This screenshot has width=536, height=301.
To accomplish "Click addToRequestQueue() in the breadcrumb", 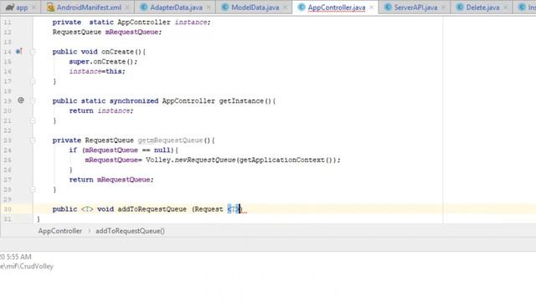I will click(130, 231).
